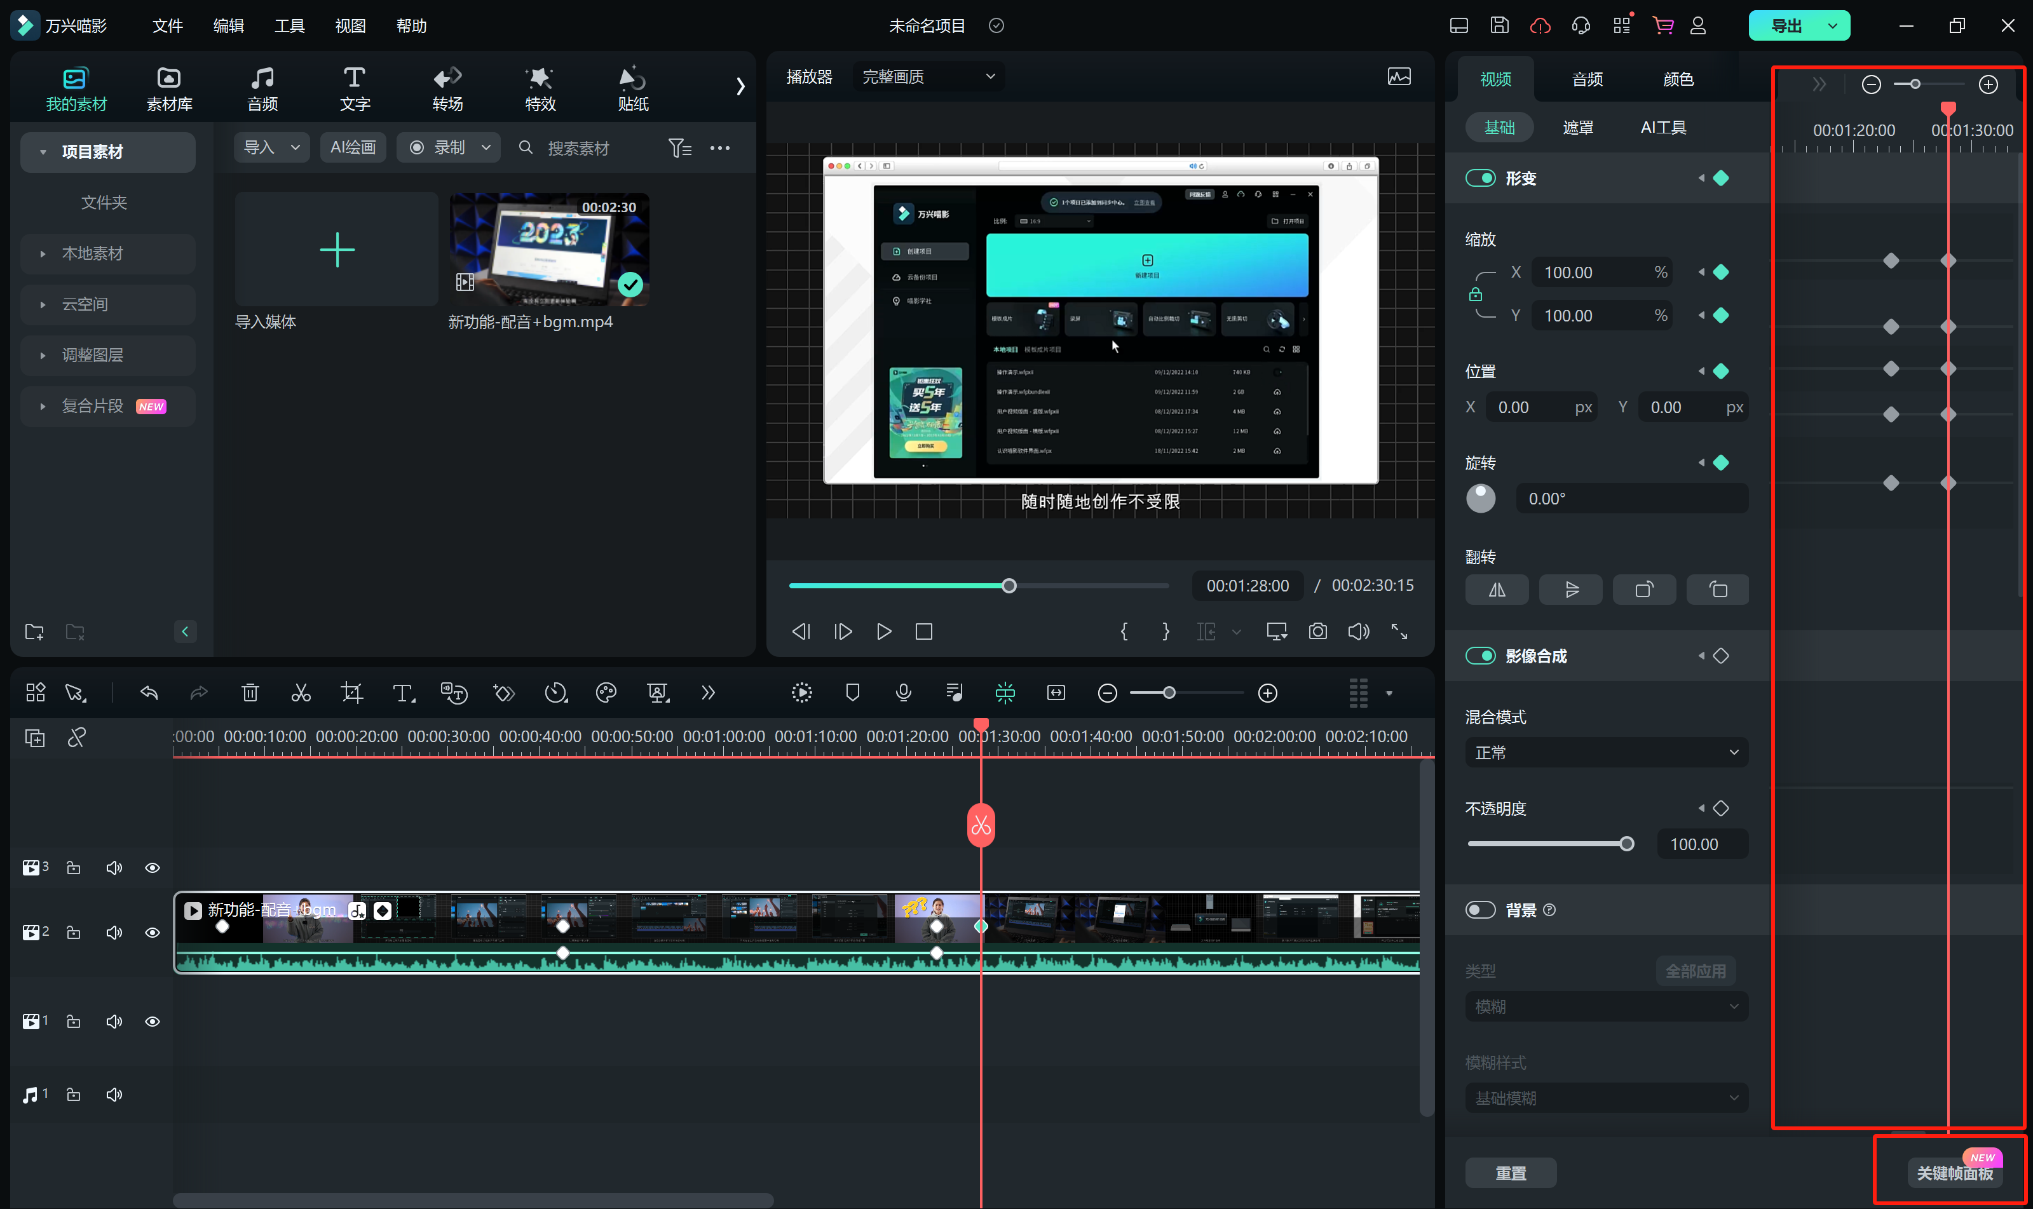This screenshot has width=2033, height=1209.
Task: Click the delete trash icon in timeline toolbar
Action: tap(250, 693)
